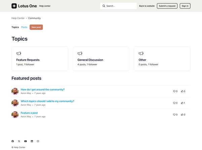Click thumbs-up icon on 'Which topics should I add' post
Viewport: 202px width, 150px height.
point(182,103)
